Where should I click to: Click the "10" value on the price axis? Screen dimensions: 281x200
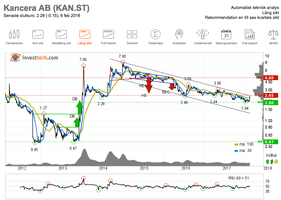pos(267,56)
